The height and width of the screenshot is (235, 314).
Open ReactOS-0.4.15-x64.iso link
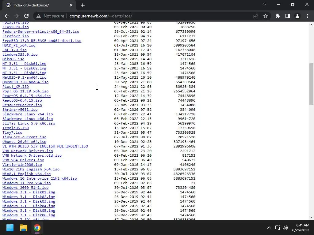[27, 96]
